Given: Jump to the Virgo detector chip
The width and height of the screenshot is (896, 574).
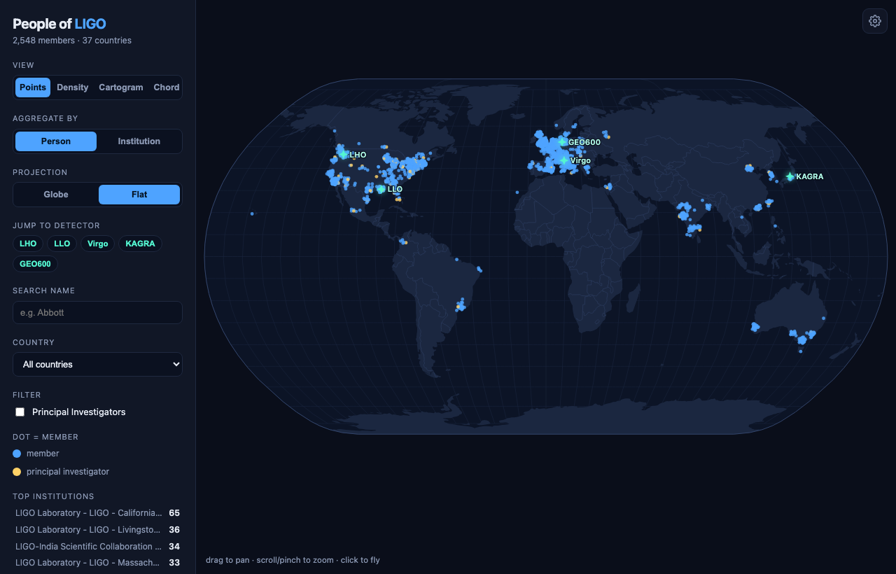Looking at the screenshot, I should click(x=98, y=244).
